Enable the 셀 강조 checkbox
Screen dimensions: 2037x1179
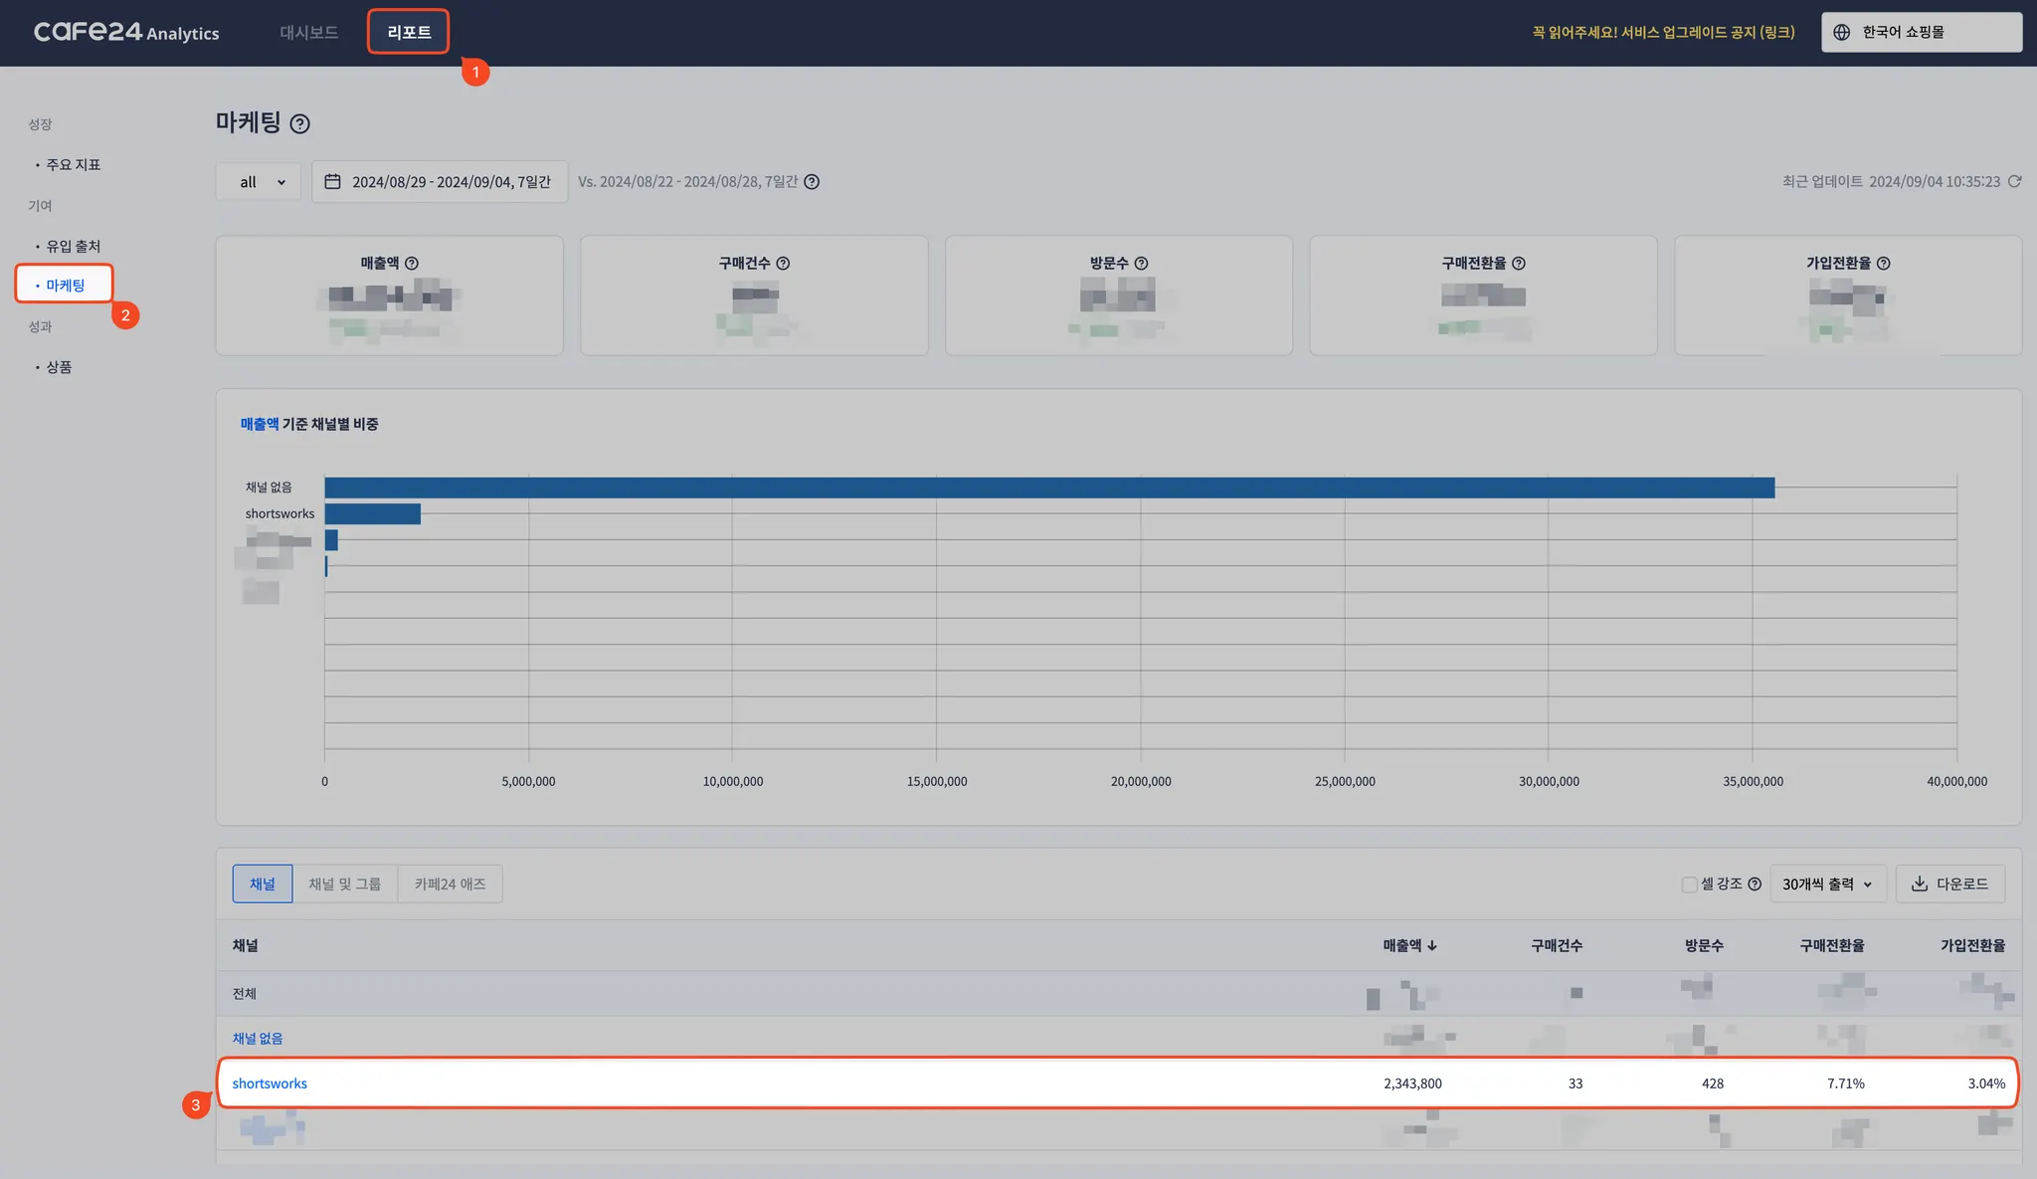tap(1689, 884)
